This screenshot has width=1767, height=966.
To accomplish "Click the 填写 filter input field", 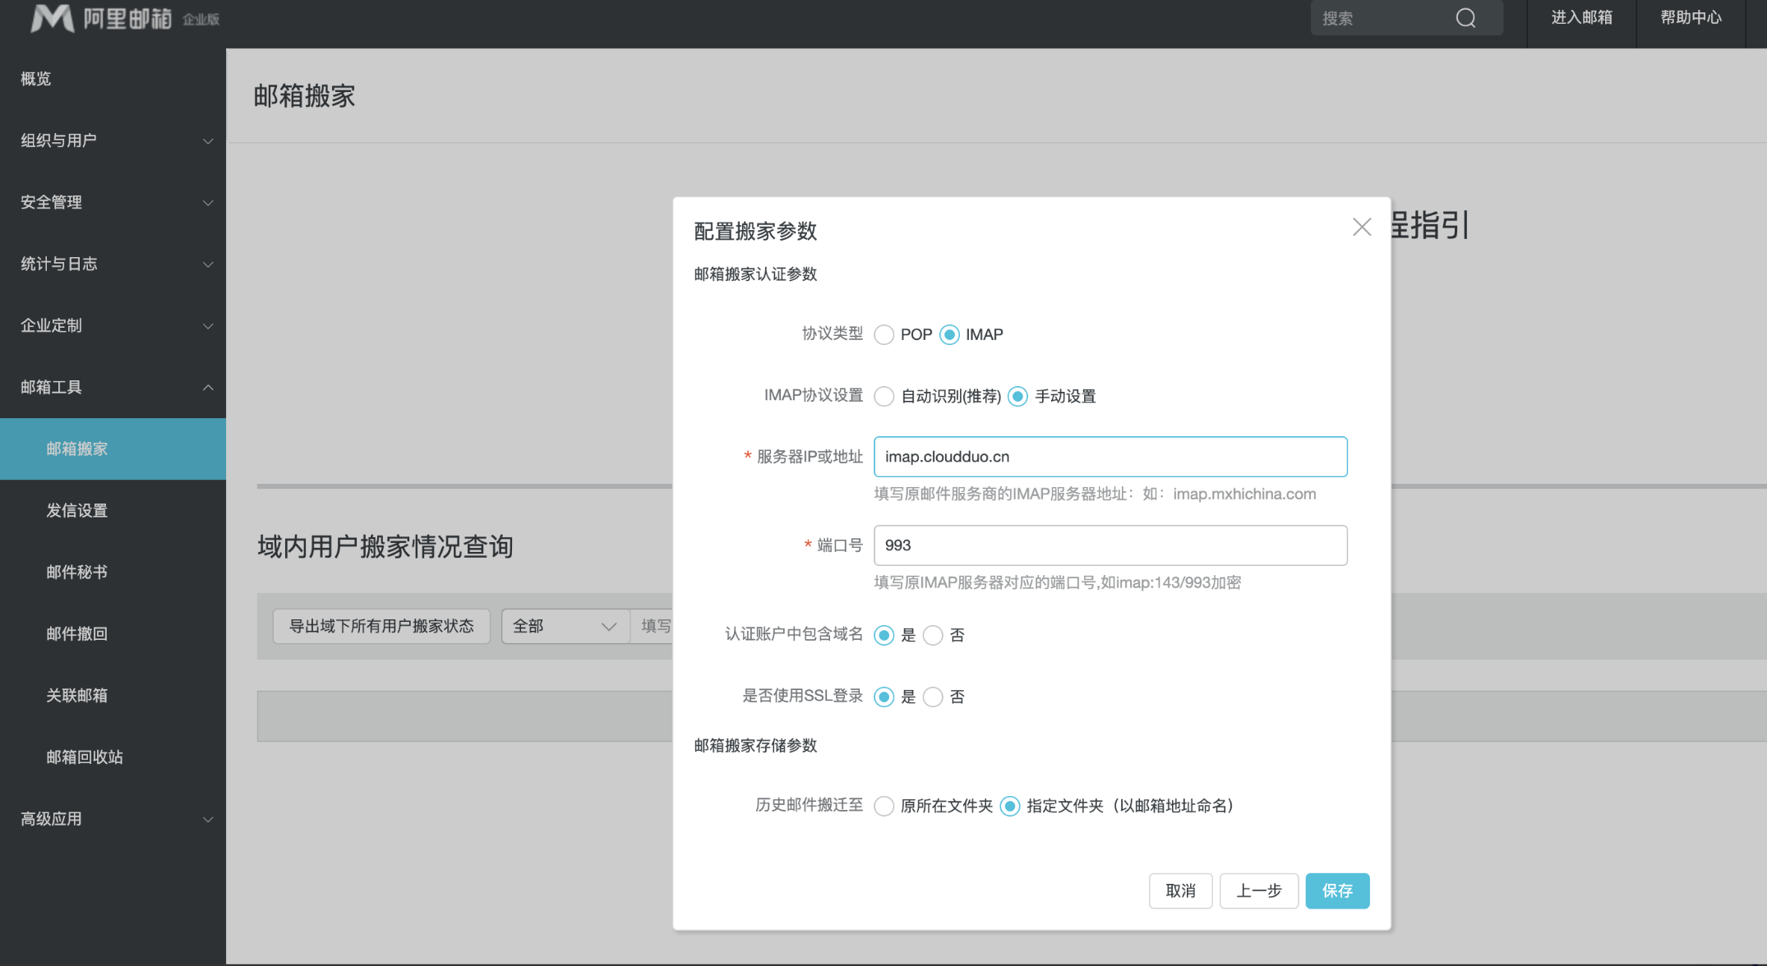I will [653, 627].
